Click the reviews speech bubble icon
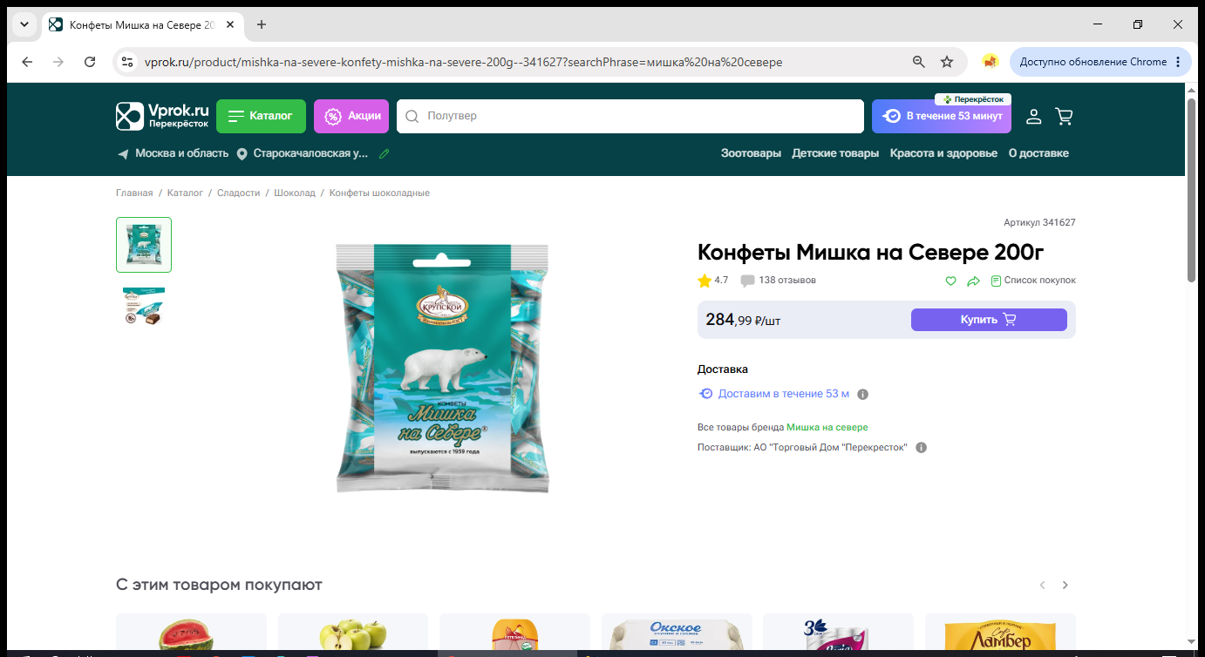This screenshot has width=1205, height=657. [747, 281]
